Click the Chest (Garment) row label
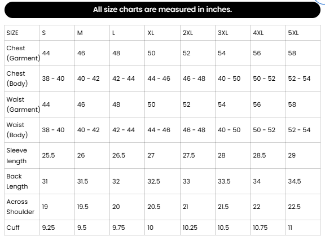Viewport: 325px width, 240px height. pyautogui.click(x=22, y=53)
